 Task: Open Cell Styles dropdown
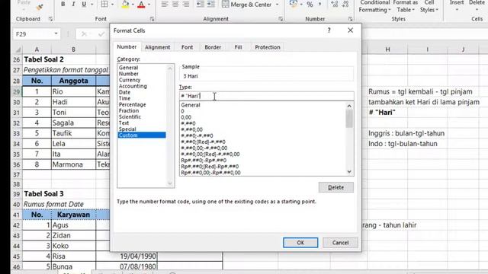[x=429, y=7]
